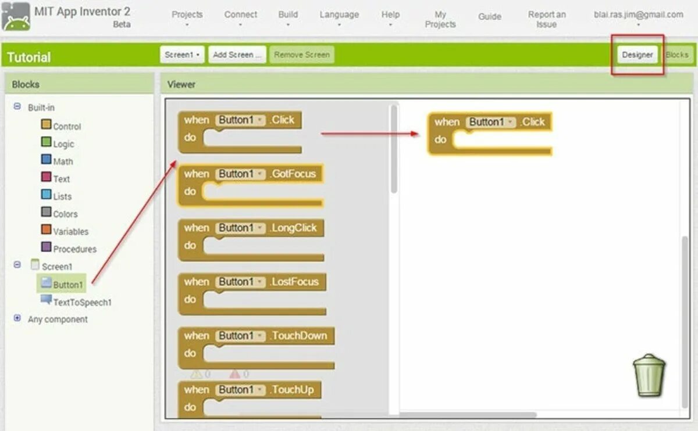Select the when Button1.LostFocus block
The image size is (698, 431).
252,293
